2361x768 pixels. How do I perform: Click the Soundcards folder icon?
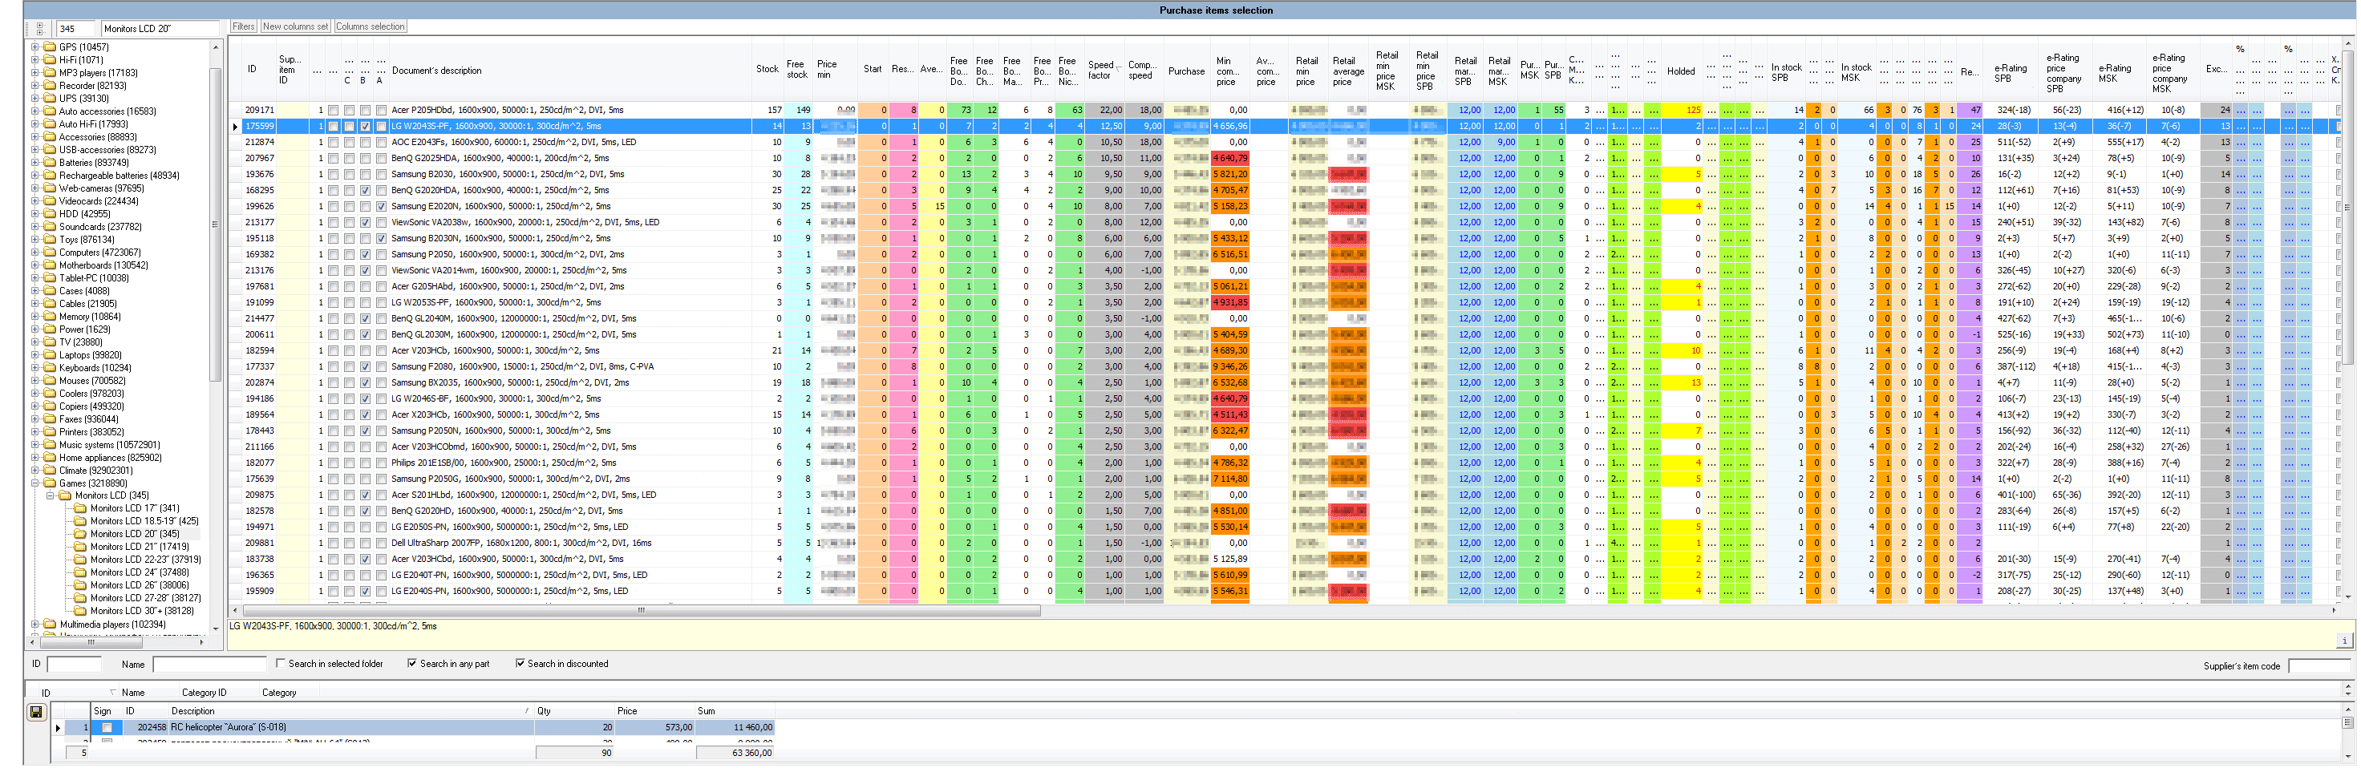coord(51,226)
